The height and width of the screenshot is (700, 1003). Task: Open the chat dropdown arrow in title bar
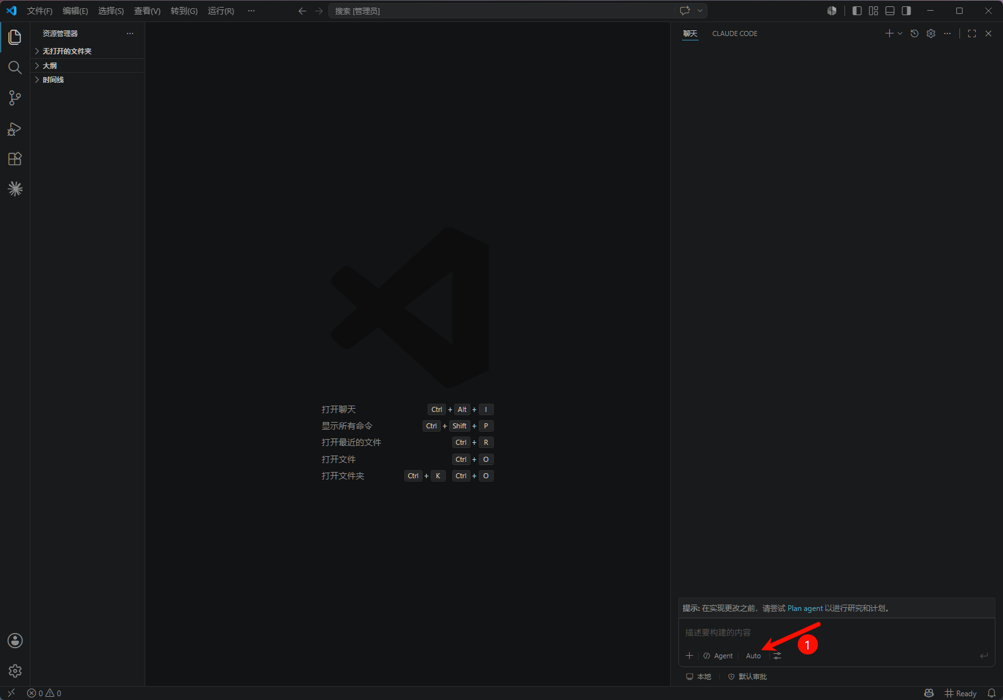click(x=700, y=11)
